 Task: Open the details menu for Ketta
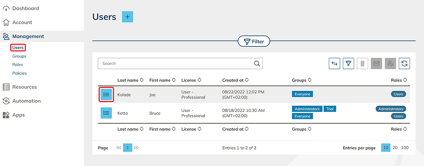106,113
